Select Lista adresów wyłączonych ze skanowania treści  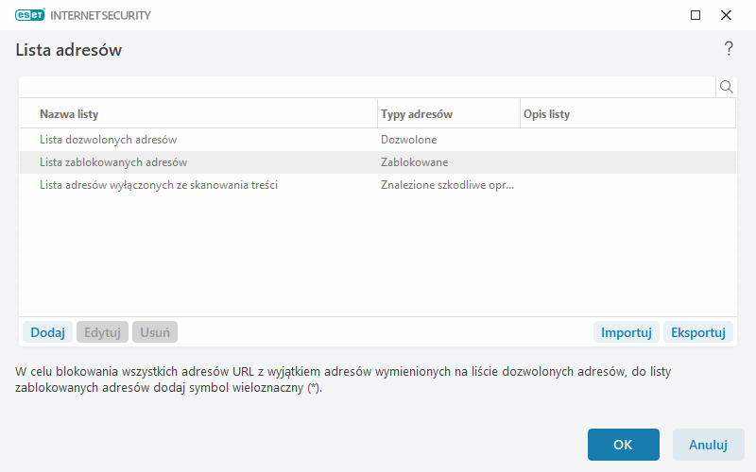click(159, 185)
